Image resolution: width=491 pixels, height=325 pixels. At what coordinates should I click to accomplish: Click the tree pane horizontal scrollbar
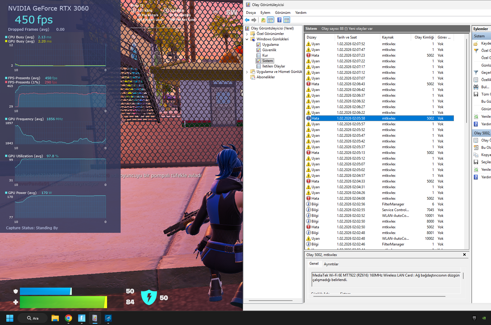271,300
